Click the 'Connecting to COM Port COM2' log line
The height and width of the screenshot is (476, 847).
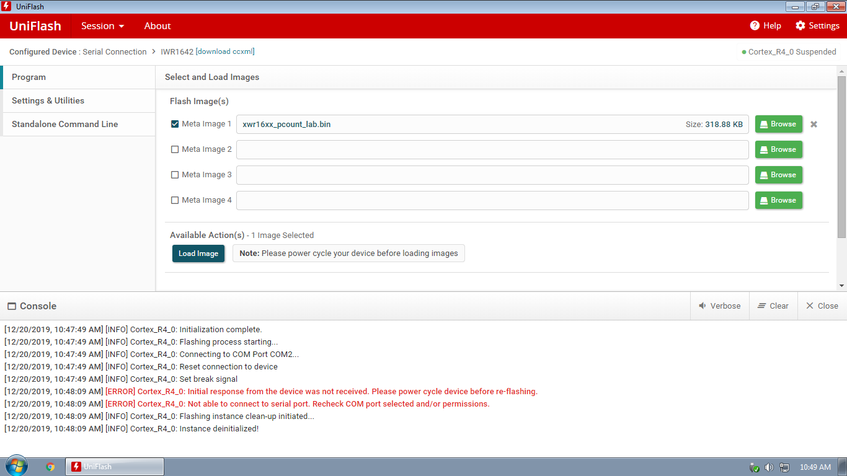click(151, 355)
